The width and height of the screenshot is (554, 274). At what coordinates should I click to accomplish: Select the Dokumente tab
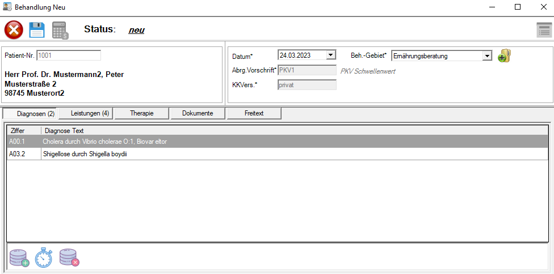pos(198,113)
